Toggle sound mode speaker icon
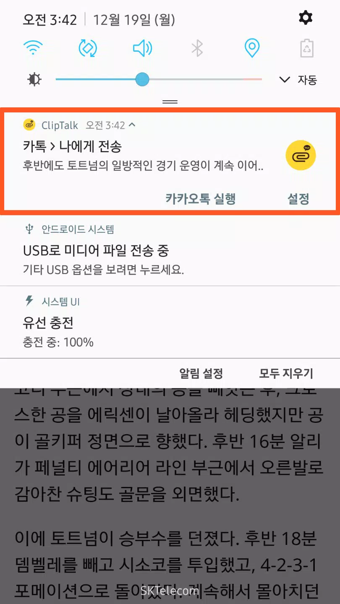 (x=142, y=49)
